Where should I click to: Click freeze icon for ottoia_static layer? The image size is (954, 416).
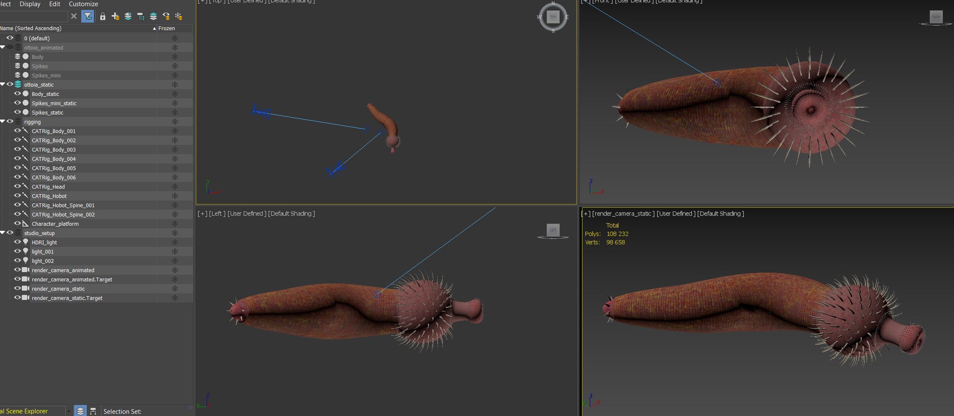tap(174, 85)
